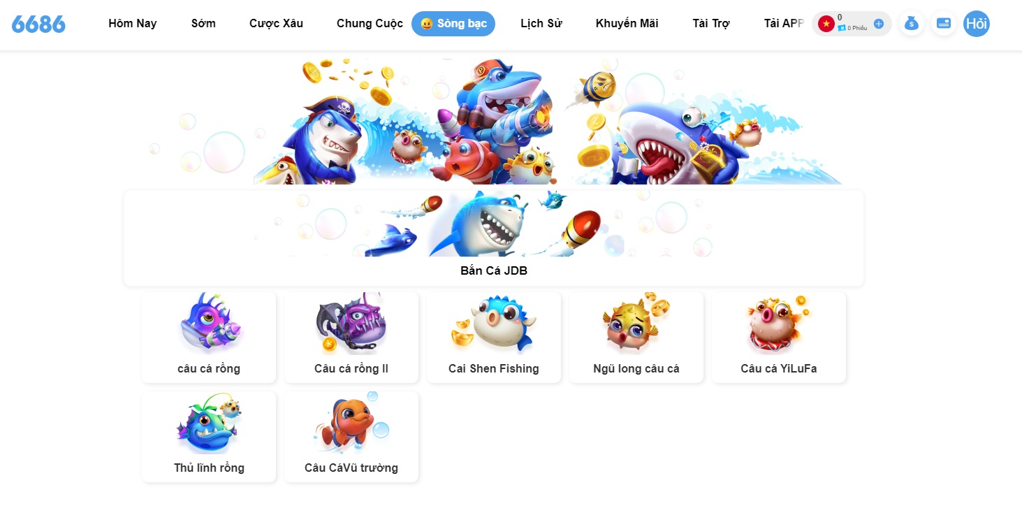This screenshot has height=506, width=1022.
Task: Go to Khuyến Mãi promotions
Action: [627, 24]
